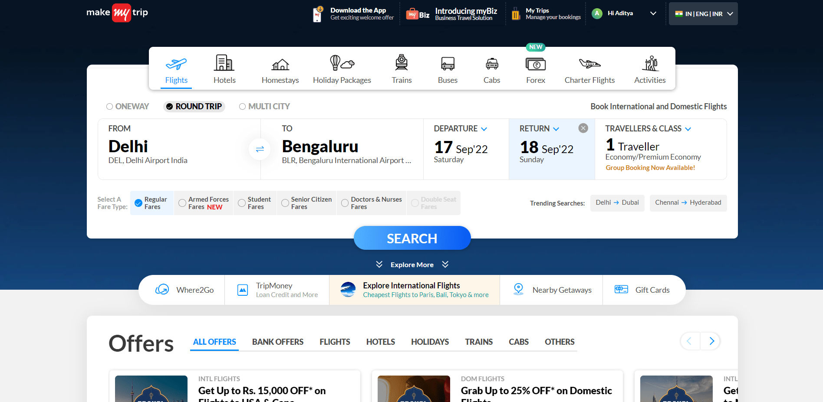Open the TO city field showing Bengaluru
This screenshot has width=823, height=402.
pos(342,149)
